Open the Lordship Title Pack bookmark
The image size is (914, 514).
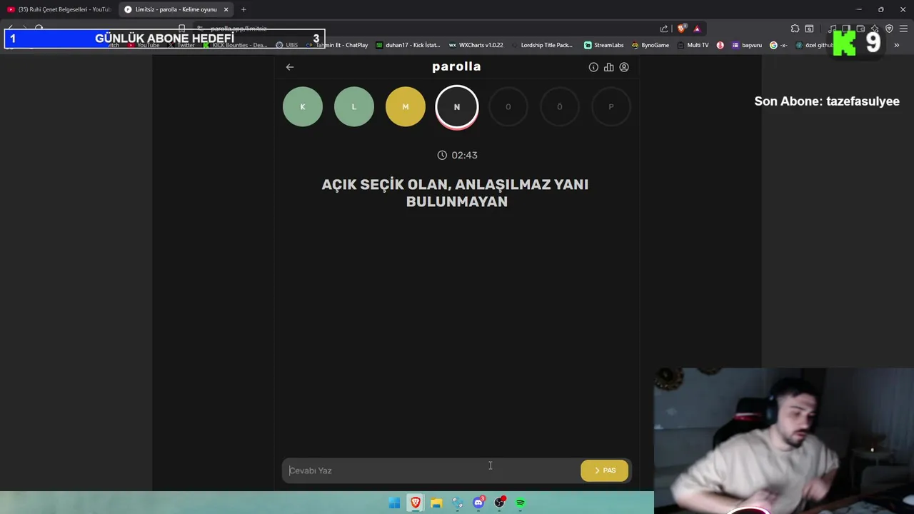click(542, 45)
